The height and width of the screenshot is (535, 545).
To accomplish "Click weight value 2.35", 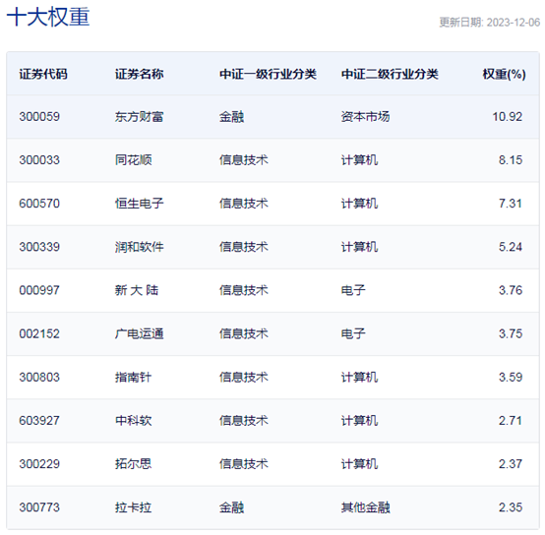I will click(511, 507).
